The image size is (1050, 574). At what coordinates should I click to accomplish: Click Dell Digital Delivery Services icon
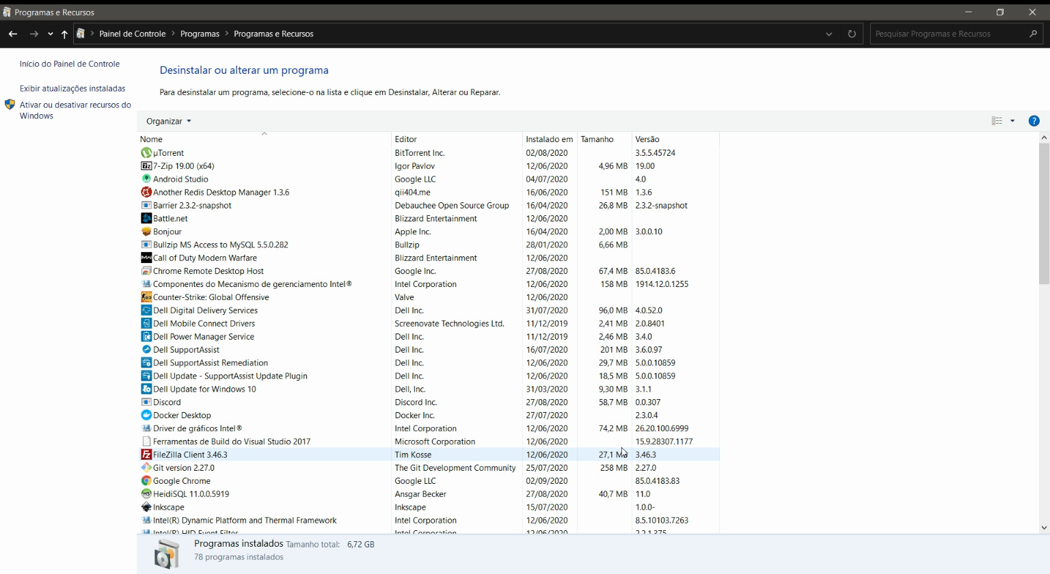[146, 310]
